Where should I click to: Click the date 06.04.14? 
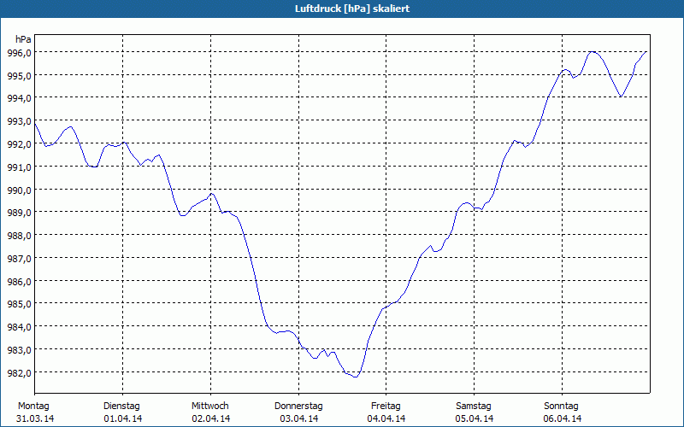tap(563, 419)
